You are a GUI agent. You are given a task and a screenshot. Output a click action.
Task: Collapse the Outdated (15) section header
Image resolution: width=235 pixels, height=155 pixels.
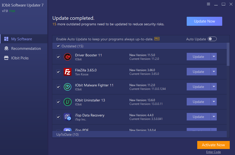click(139, 46)
